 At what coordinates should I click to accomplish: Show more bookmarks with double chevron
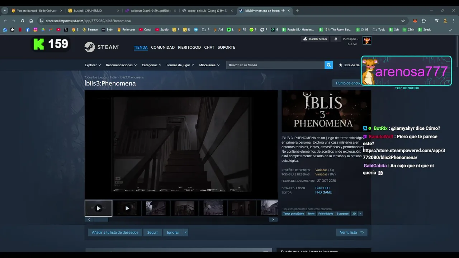click(450, 30)
